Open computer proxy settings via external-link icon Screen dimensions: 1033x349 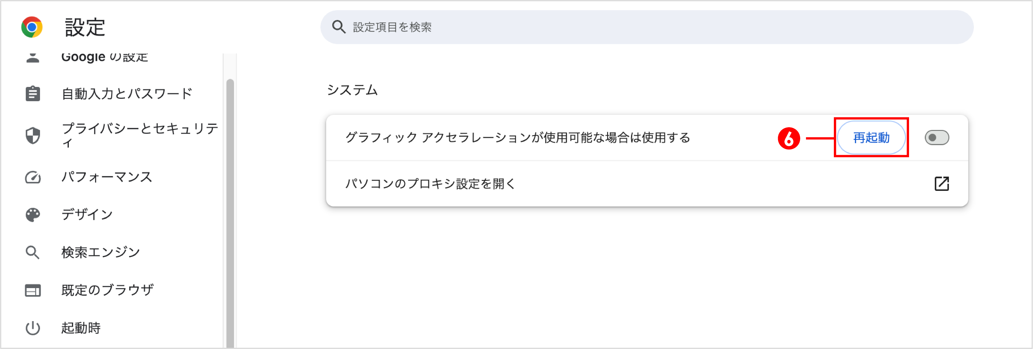[942, 184]
